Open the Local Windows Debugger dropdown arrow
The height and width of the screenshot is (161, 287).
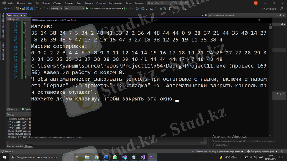coord(122,8)
